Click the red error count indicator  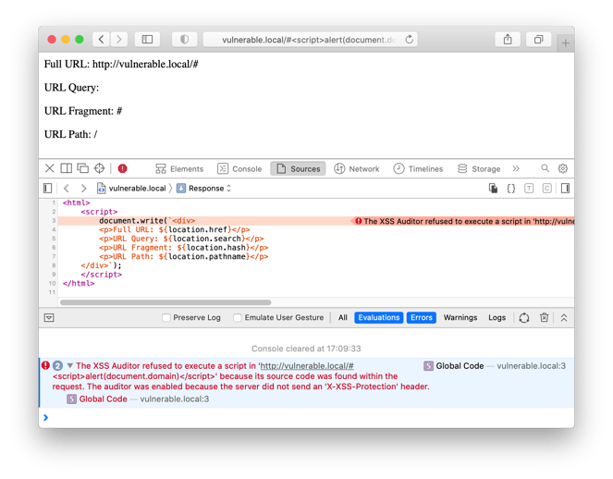(122, 168)
